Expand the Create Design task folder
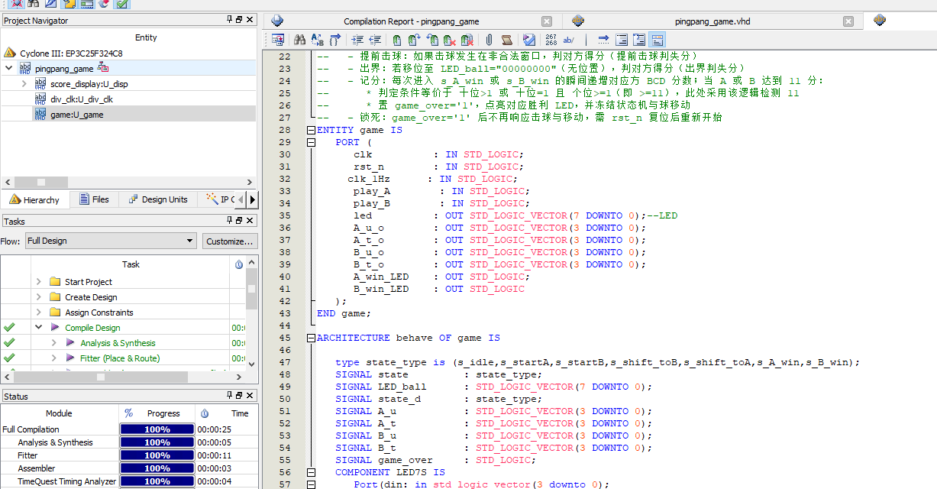The image size is (937, 489). tap(39, 297)
